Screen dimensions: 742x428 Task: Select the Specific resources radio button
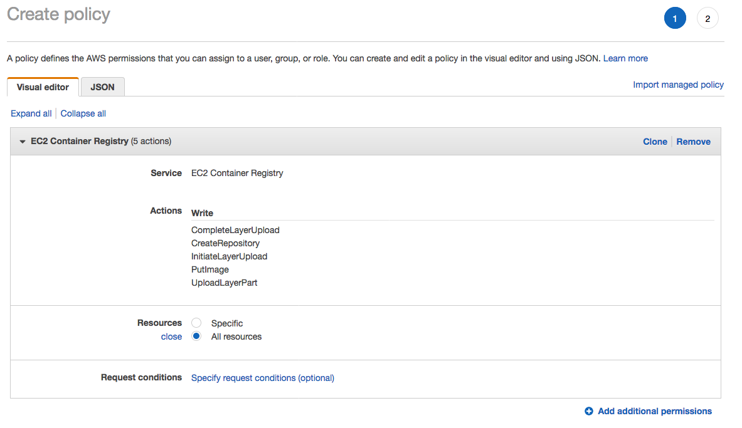[196, 323]
